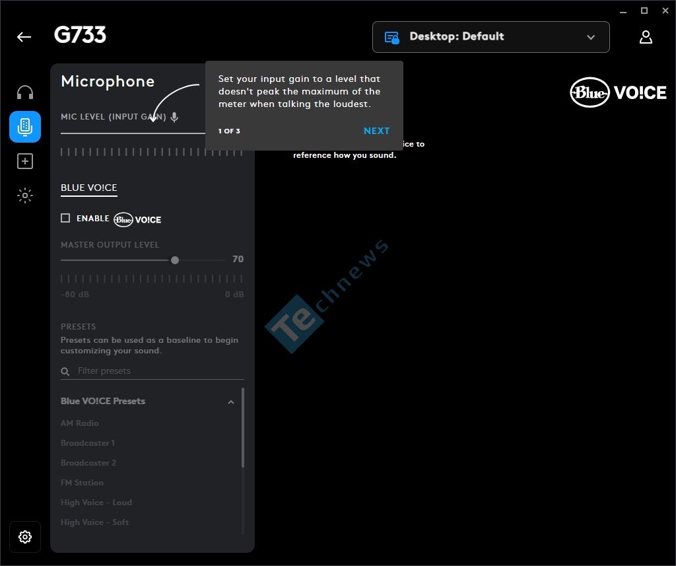The height and width of the screenshot is (566, 676).
Task: Click the master output value 70
Action: (238, 260)
